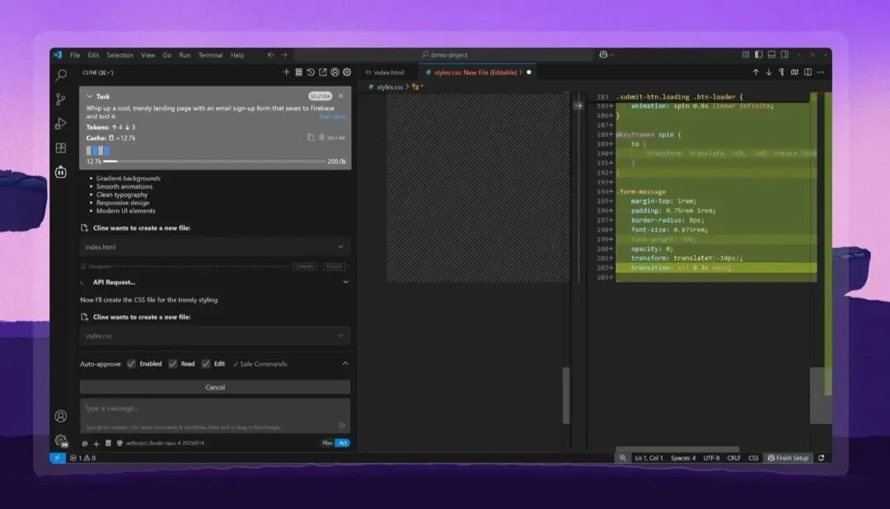Open the Cline account icon
This screenshot has height=509, width=890.
click(334, 72)
